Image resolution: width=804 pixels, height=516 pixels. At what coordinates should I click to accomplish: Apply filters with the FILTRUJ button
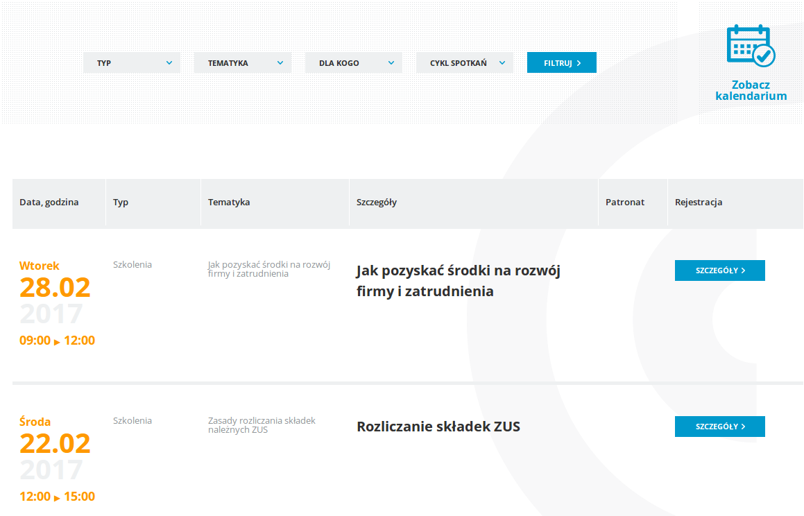(x=561, y=62)
